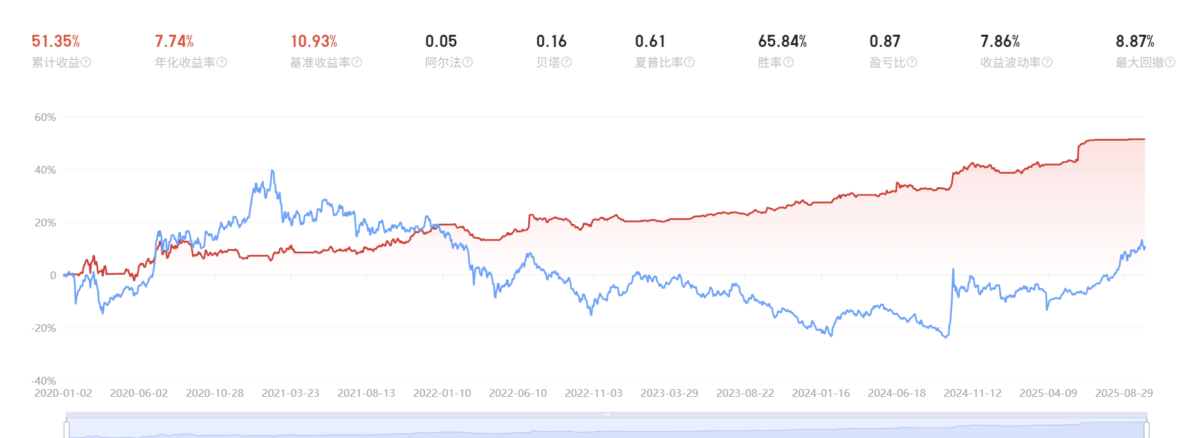Click the right handle of the range slider

[x=1147, y=430]
